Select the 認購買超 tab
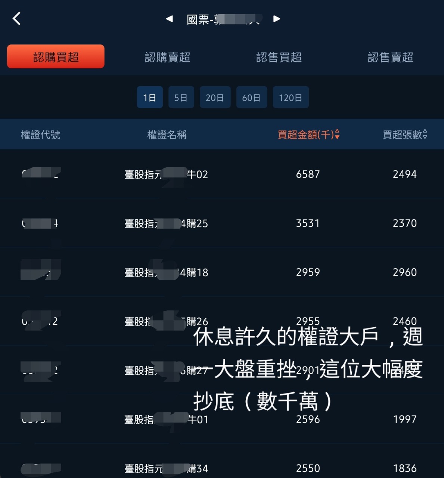This screenshot has height=478, width=444. (x=56, y=56)
